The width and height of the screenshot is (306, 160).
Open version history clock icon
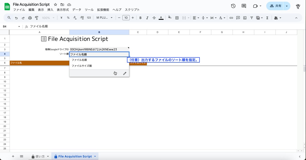[x=233, y=6]
